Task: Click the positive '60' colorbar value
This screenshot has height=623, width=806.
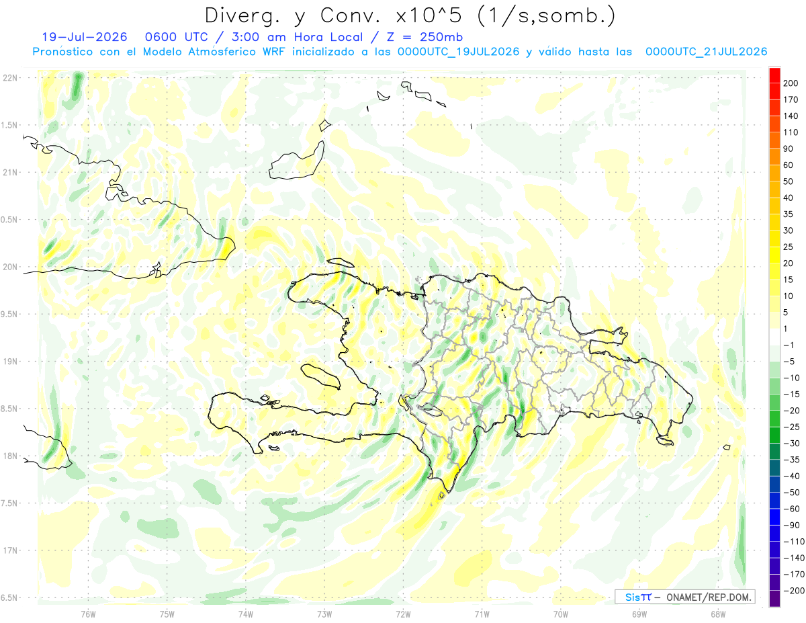Action: (789, 165)
